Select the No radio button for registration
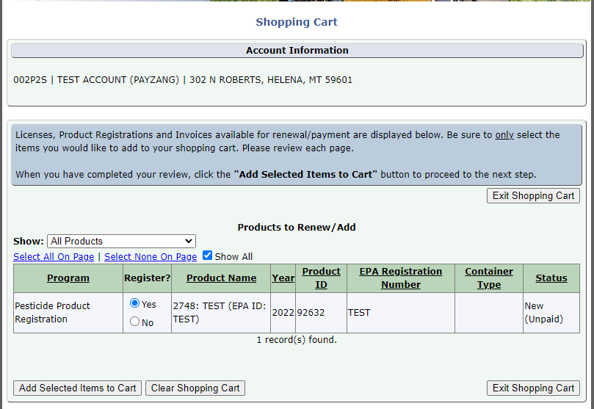Image resolution: width=594 pixels, height=409 pixels. tap(134, 322)
